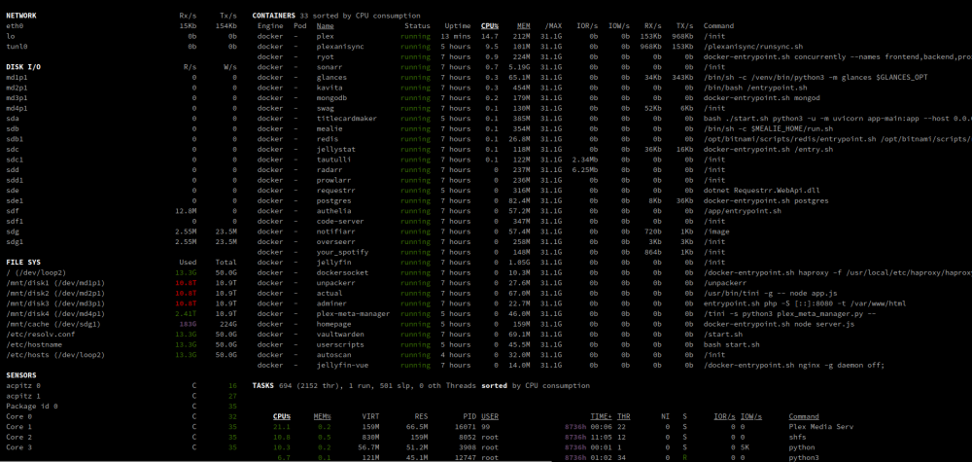Select the vaultwarden container name
972x462 pixels.
pos(339,334)
